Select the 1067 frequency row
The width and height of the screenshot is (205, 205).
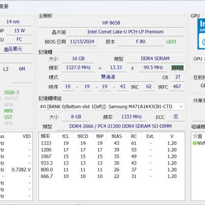(112, 157)
